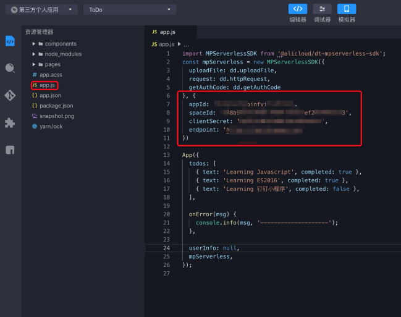
Task: Click 'todos: [' on line 14
Action: point(203,164)
